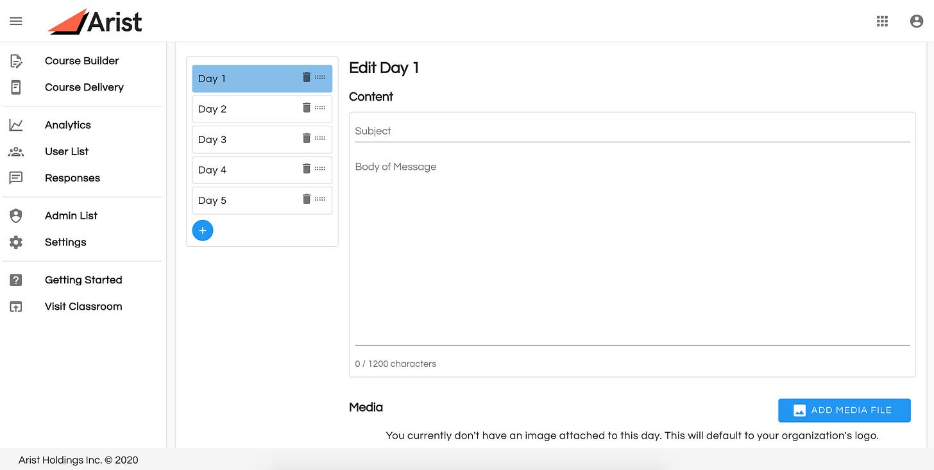
Task: Select Day 1 in the day list
Action: (262, 78)
